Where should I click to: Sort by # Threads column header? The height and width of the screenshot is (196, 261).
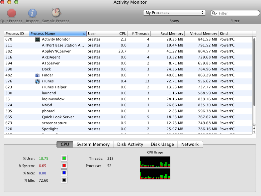[139, 34]
